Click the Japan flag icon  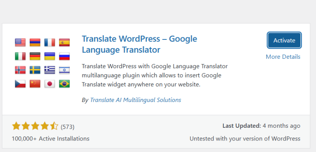49,84
